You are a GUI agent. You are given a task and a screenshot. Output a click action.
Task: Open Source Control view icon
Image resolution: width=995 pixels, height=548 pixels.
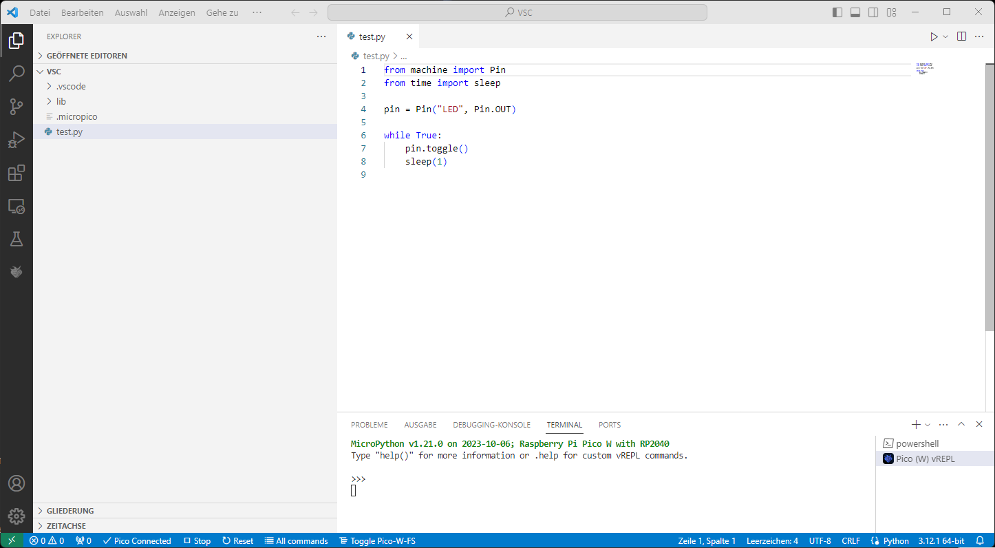tap(17, 107)
